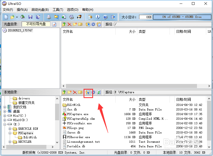Click Extract icon in disc toolbar
The width and height of the screenshot is (213, 156).
click(x=88, y=24)
